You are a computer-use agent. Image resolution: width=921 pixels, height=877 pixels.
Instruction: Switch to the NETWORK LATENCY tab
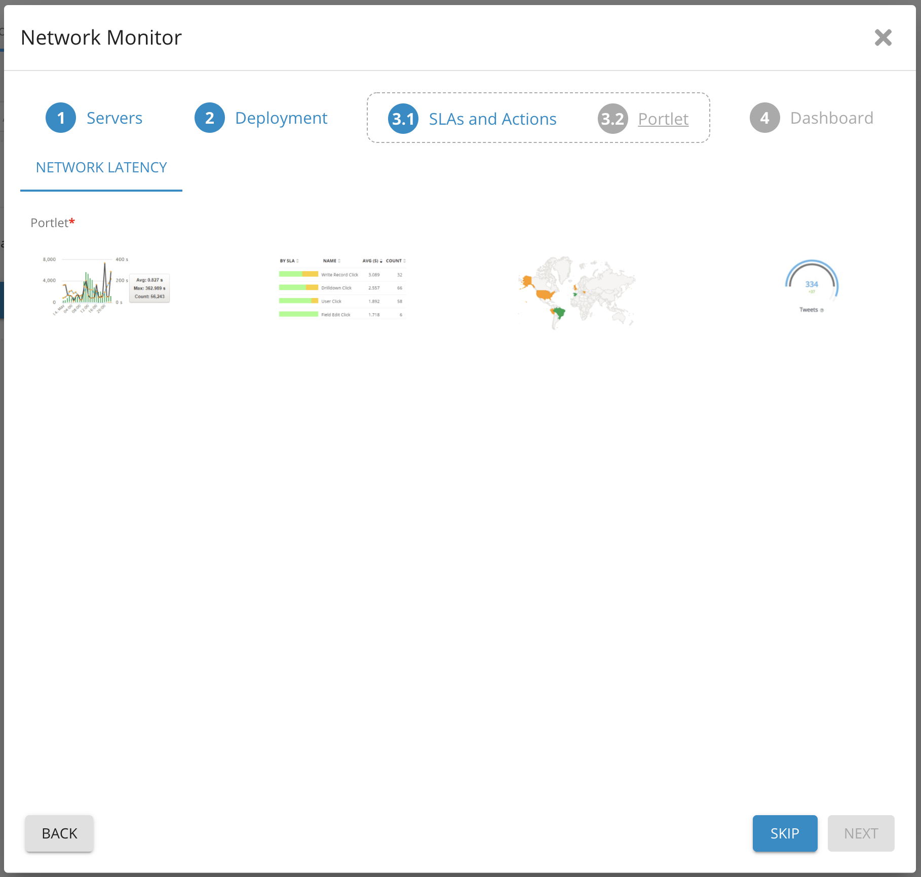pyautogui.click(x=101, y=168)
